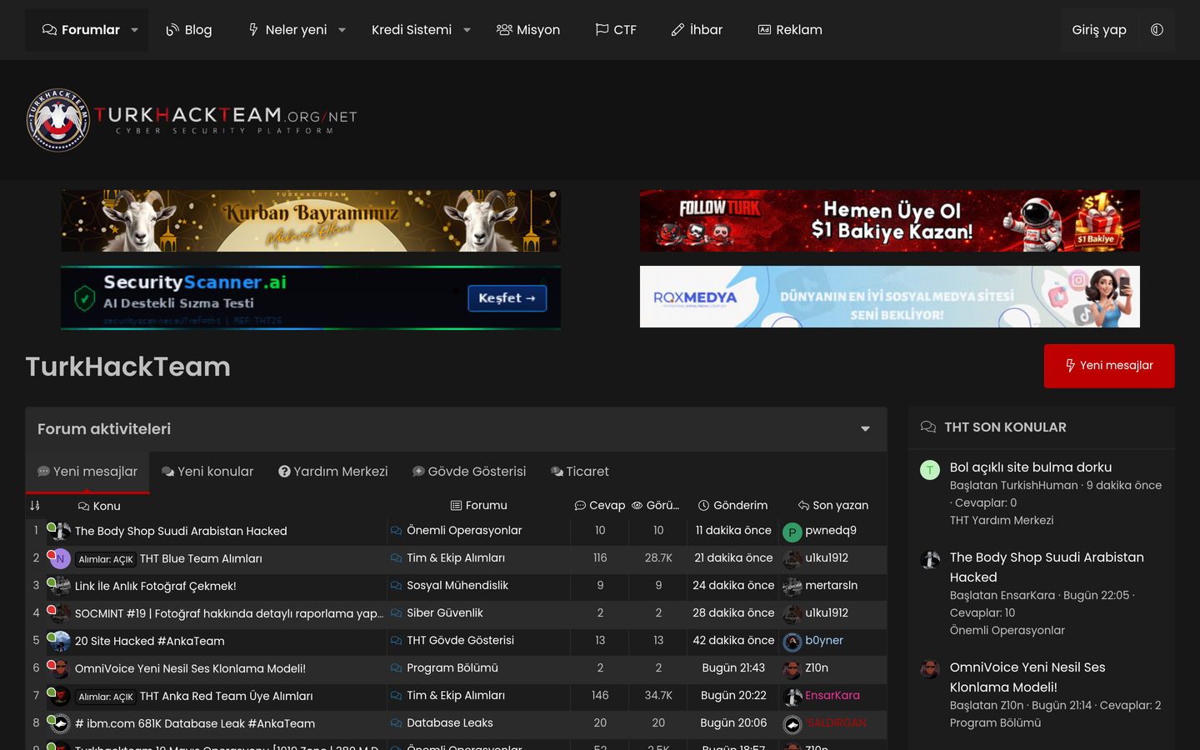The height and width of the screenshot is (750, 1200).
Task: Open the THT Anka Red Team Üye Alımları thread
Action: [x=227, y=697]
